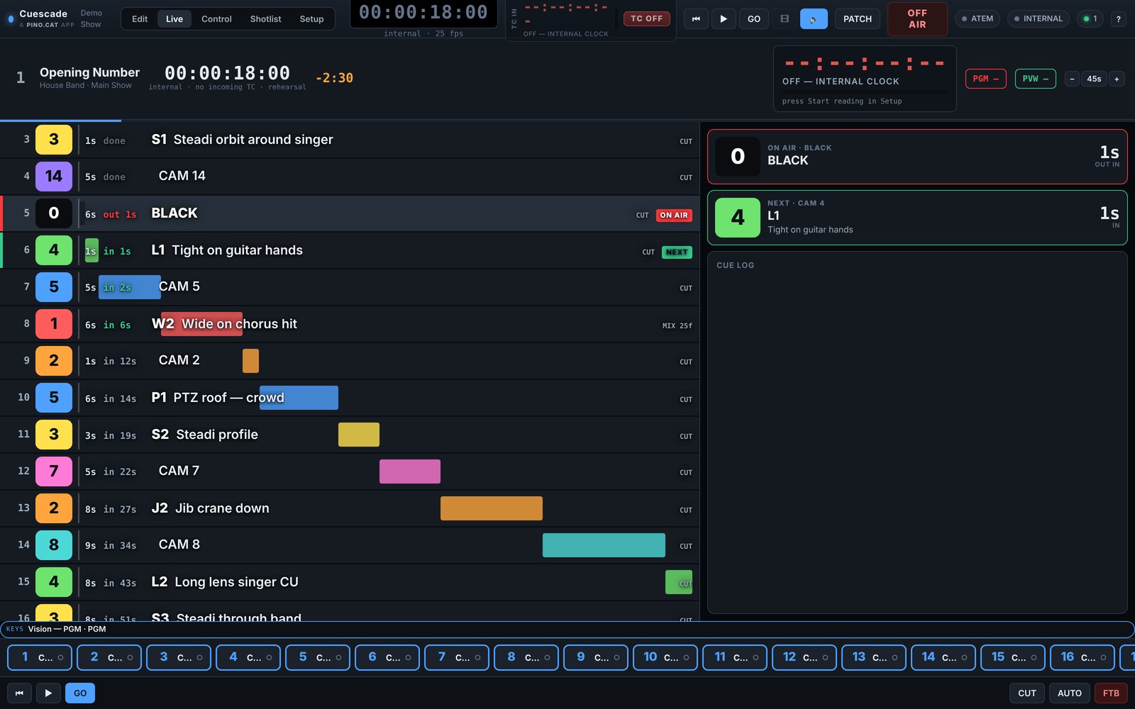This screenshot has width=1135, height=709.
Task: Click the big 4 badge in NEXT card
Action: (x=738, y=217)
